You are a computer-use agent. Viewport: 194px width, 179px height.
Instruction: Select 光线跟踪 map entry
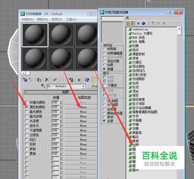[x=137, y=79]
